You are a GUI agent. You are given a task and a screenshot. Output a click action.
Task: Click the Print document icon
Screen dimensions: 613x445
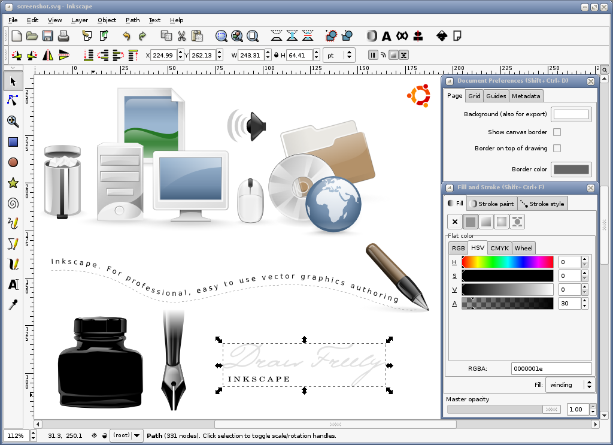63,36
